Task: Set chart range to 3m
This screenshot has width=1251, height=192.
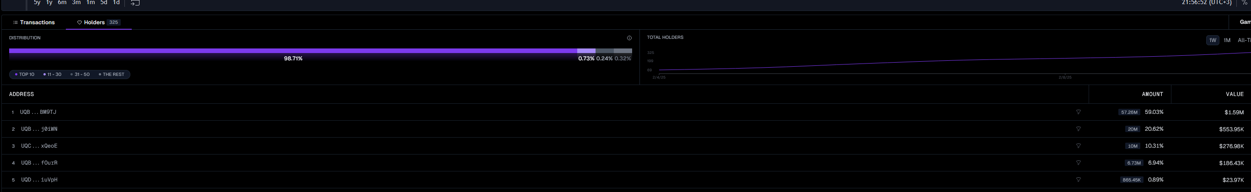Action: (x=76, y=2)
